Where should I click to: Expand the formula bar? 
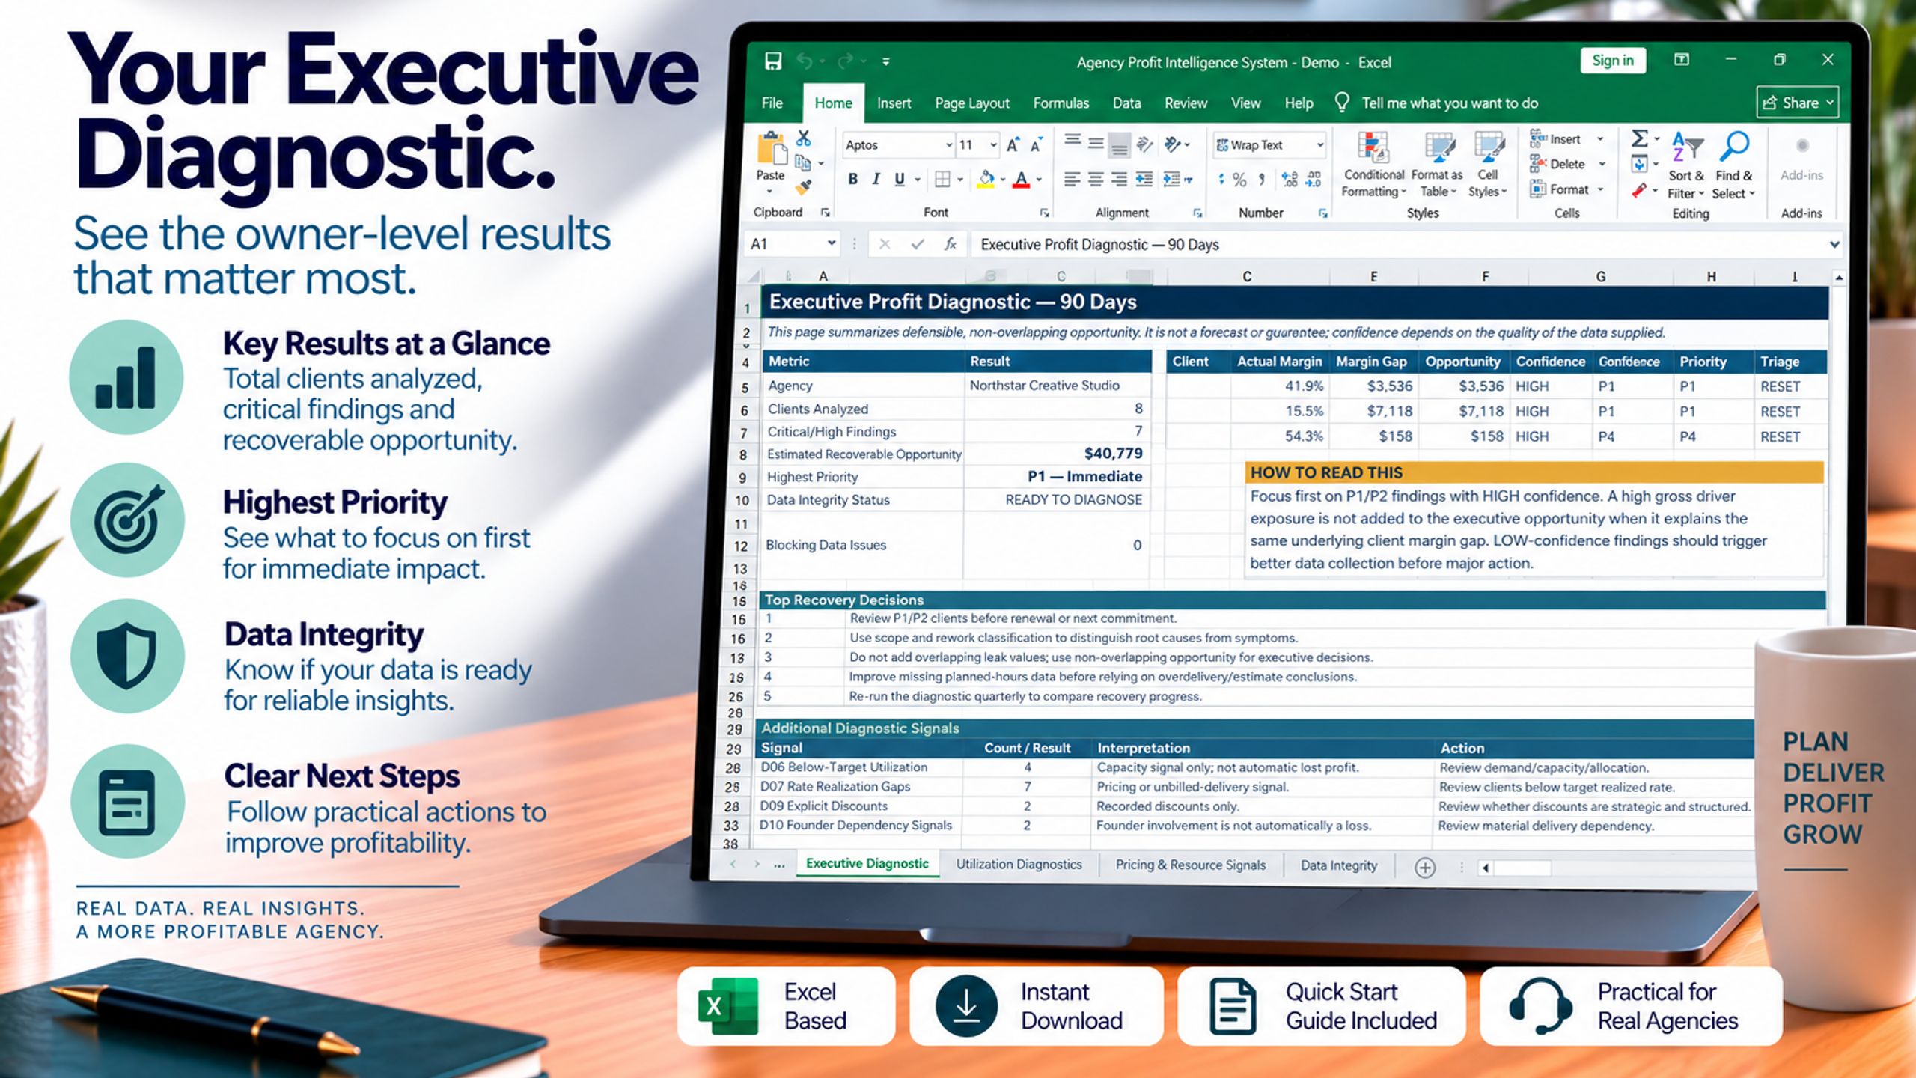pos(1834,244)
